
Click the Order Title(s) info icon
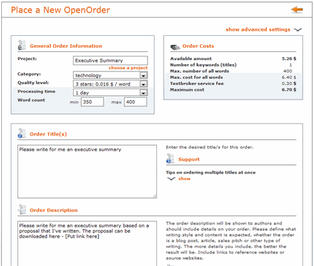21,133
